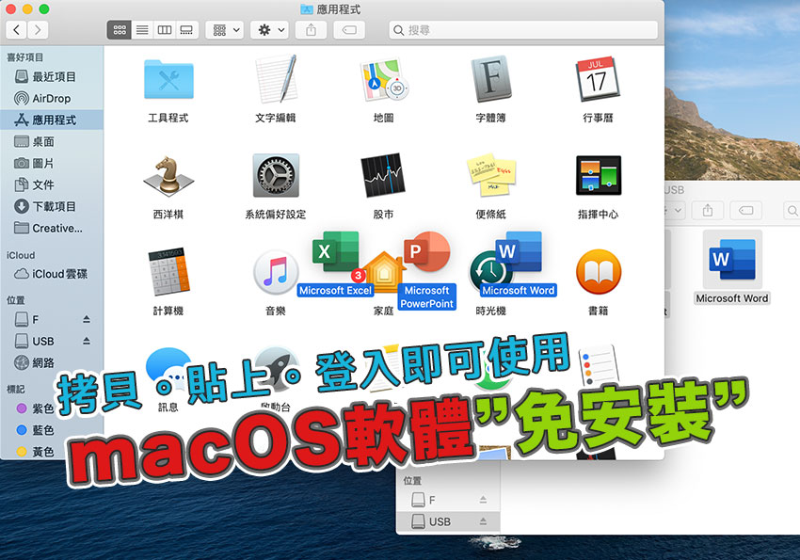Switch to list view

coord(142,30)
